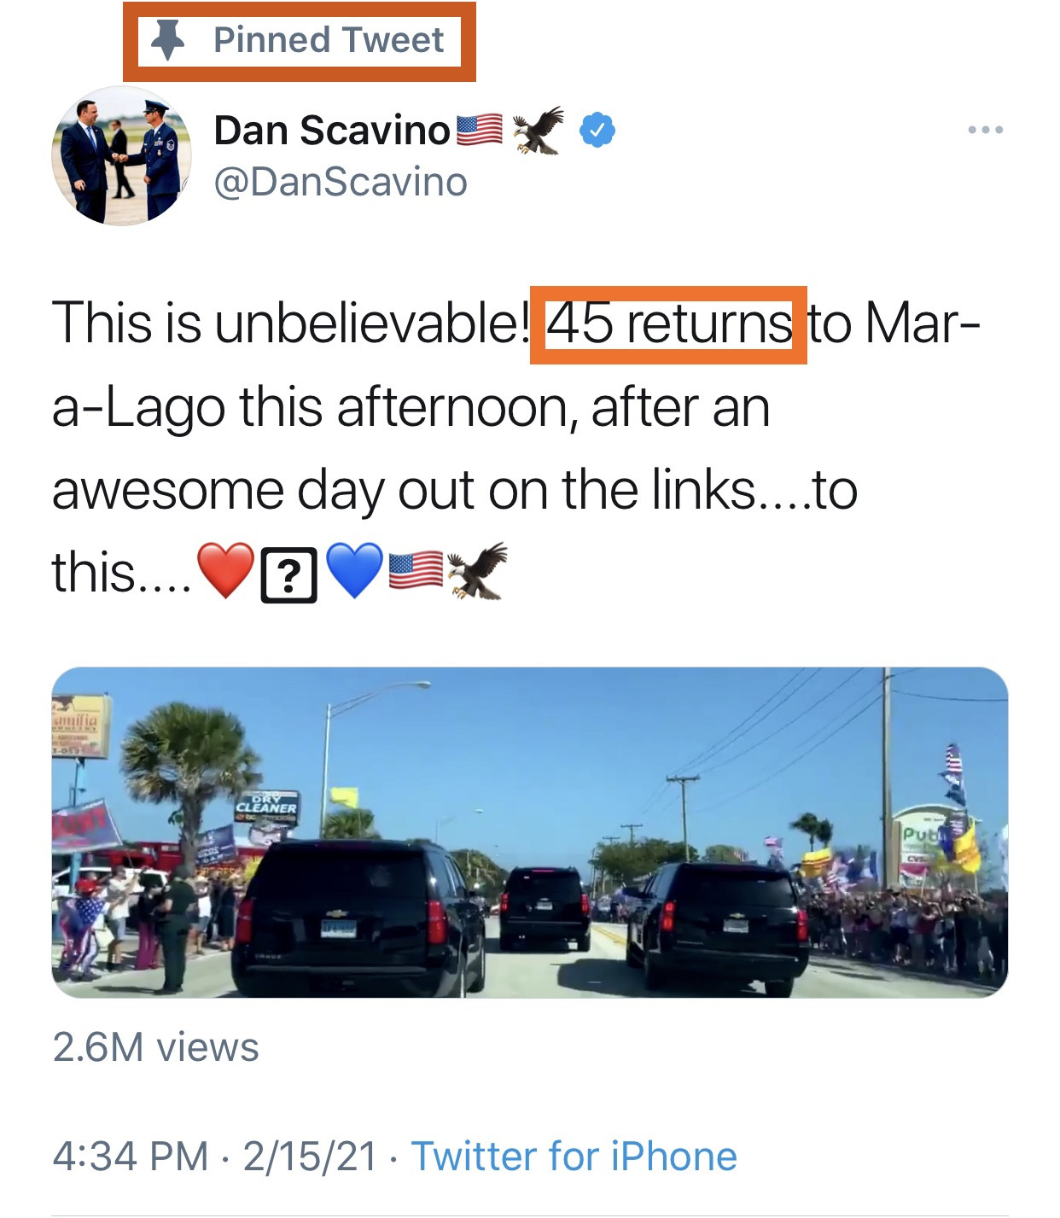Click the 2/15/21 date
The image size is (1060, 1218).
pyautogui.click(x=310, y=1157)
